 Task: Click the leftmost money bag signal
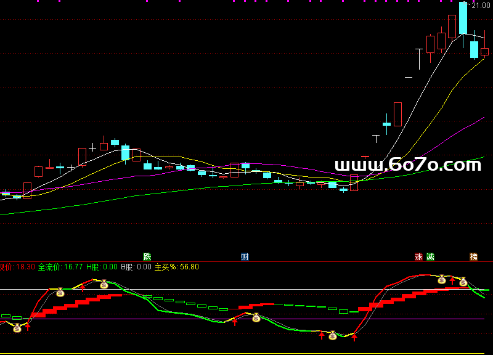click(17, 328)
